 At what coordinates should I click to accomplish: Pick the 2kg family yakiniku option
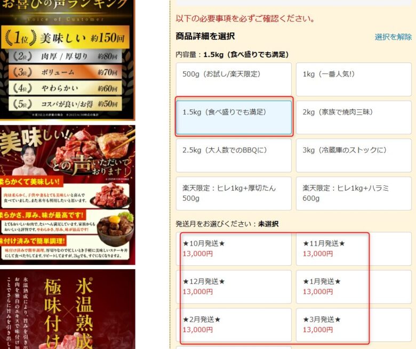click(x=354, y=117)
